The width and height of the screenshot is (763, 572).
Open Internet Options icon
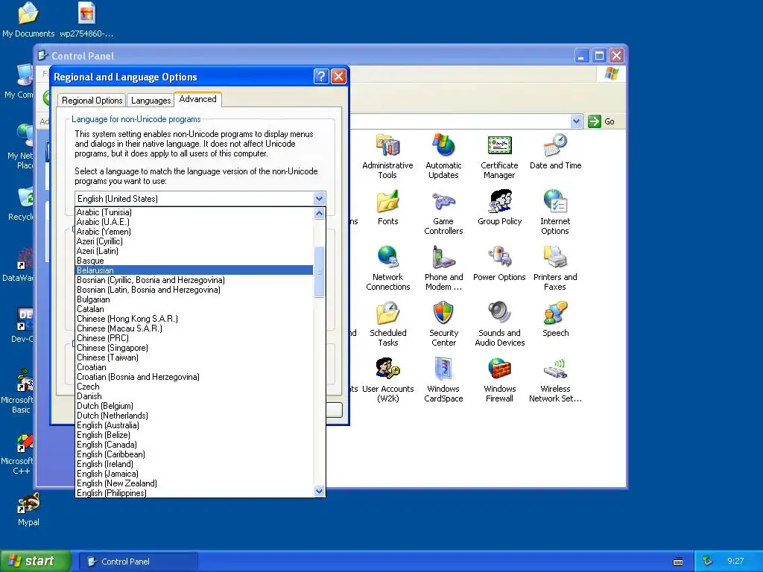[x=555, y=201]
